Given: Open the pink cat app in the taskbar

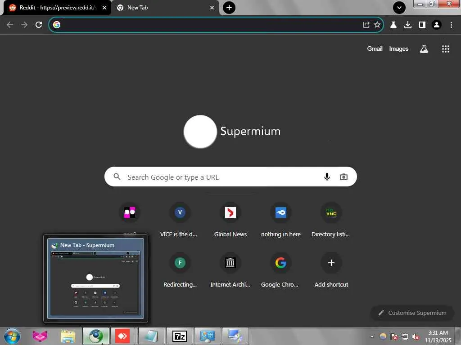Looking at the screenshot, I should click(x=40, y=336).
